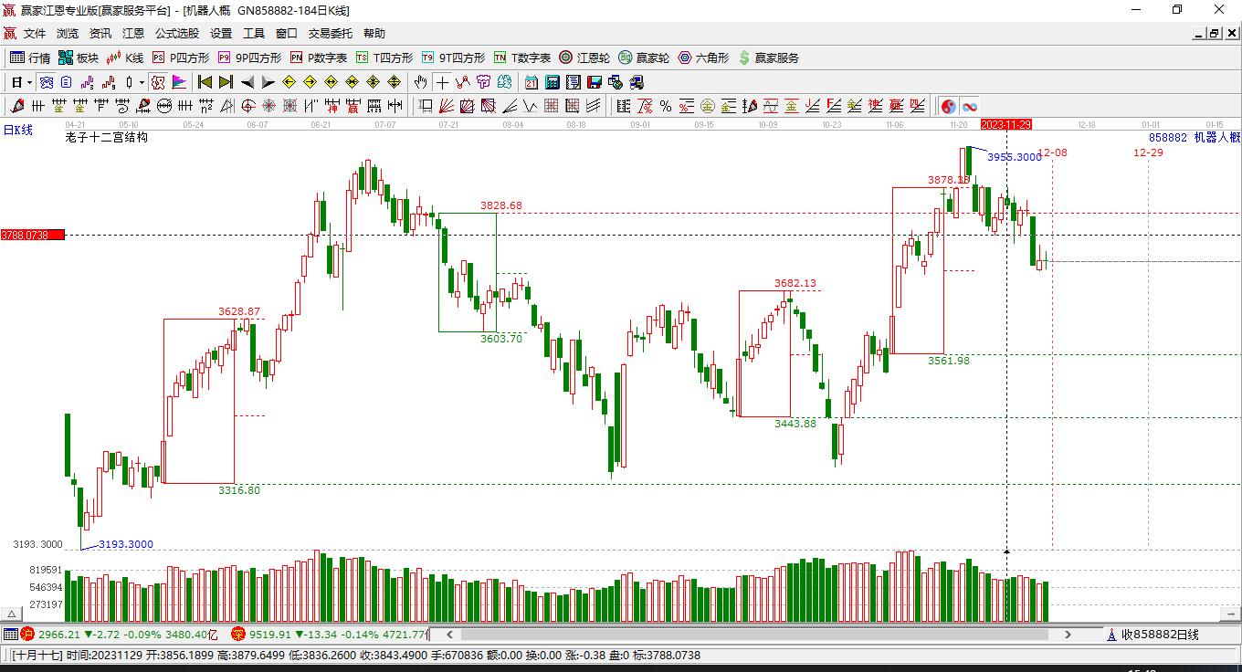Click the 12-29 date label
This screenshot has height=672, width=1242.
(1148, 152)
